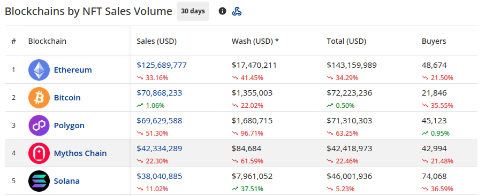Click Mythos Chain total $42,418,973
485x196 pixels.
pyautogui.click(x=350, y=148)
